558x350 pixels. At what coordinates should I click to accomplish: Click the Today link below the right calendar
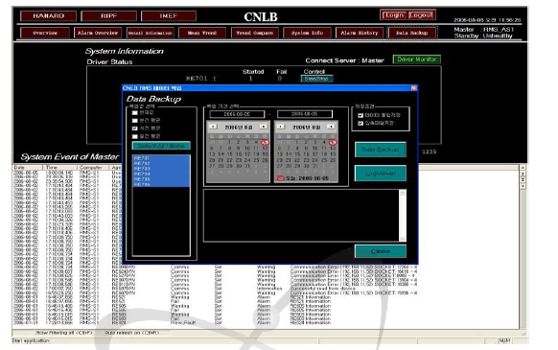point(303,178)
